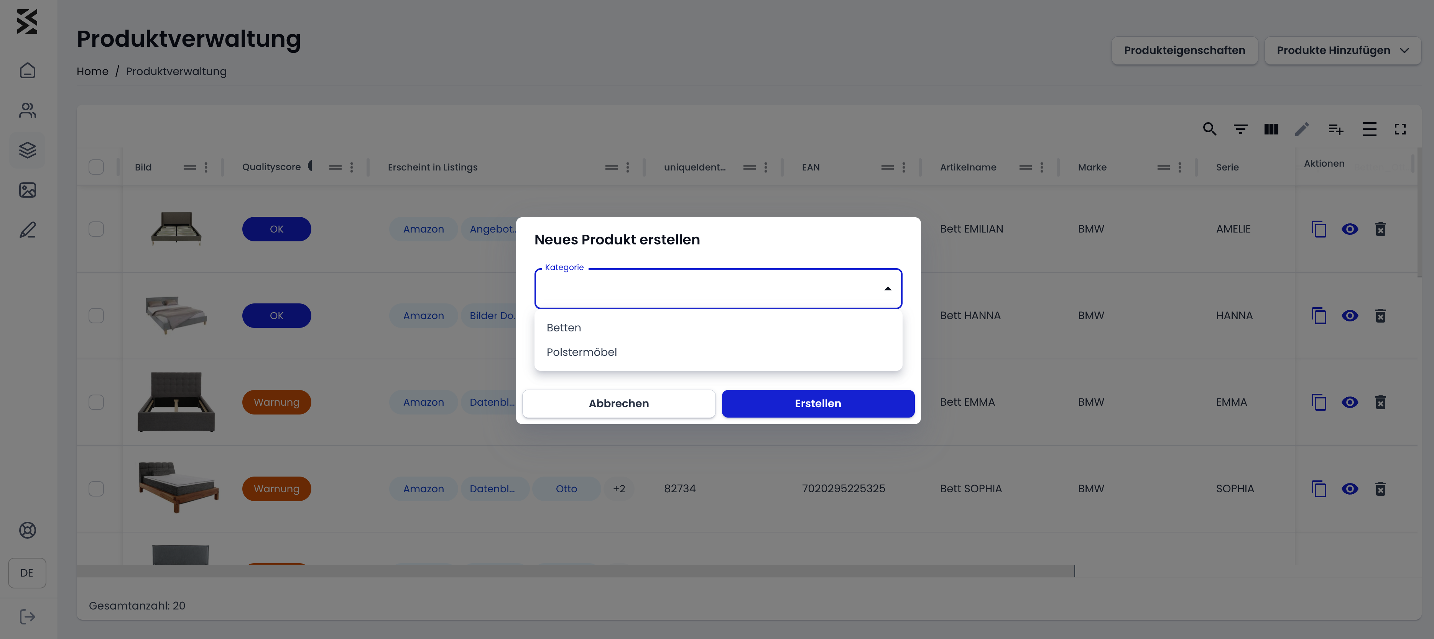Open the users page in sidebar
The image size is (1434, 639).
click(27, 110)
